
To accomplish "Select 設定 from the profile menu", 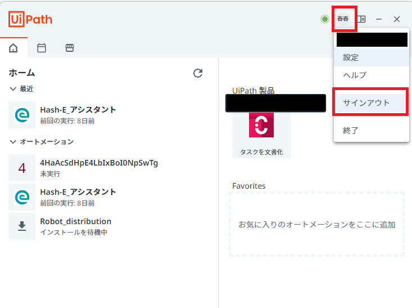I will click(372, 57).
